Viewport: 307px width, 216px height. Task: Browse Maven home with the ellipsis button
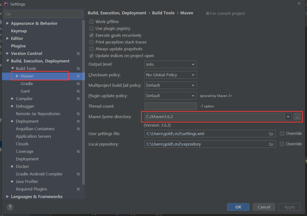(297, 117)
